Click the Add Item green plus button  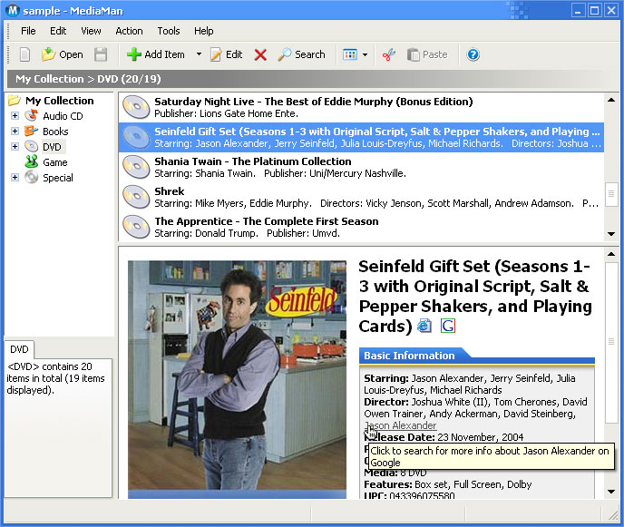pyautogui.click(x=156, y=54)
